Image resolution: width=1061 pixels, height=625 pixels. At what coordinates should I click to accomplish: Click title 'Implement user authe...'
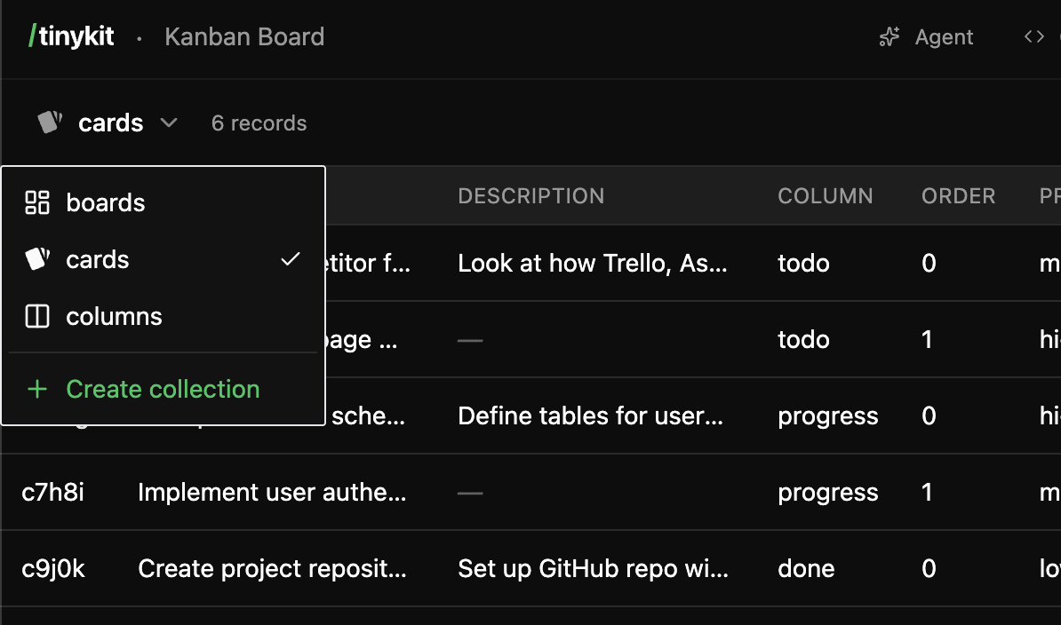[272, 492]
